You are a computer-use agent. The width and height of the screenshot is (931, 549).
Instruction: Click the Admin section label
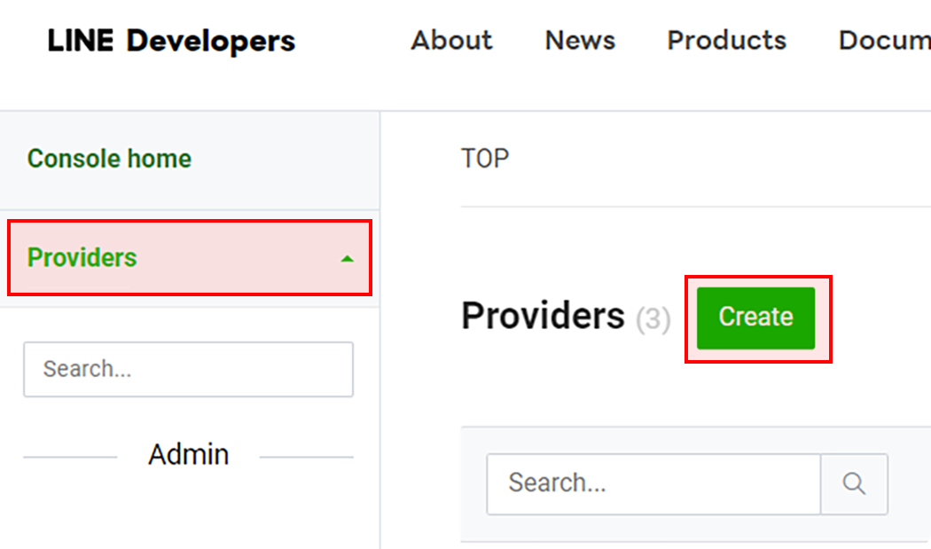[x=188, y=455]
